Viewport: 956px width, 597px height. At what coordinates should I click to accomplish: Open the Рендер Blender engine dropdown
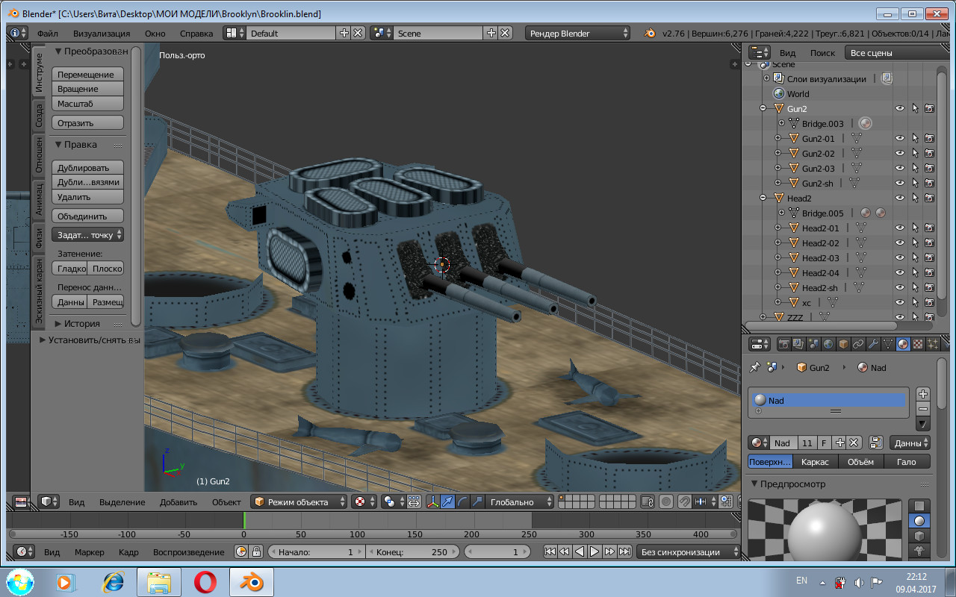click(x=577, y=34)
